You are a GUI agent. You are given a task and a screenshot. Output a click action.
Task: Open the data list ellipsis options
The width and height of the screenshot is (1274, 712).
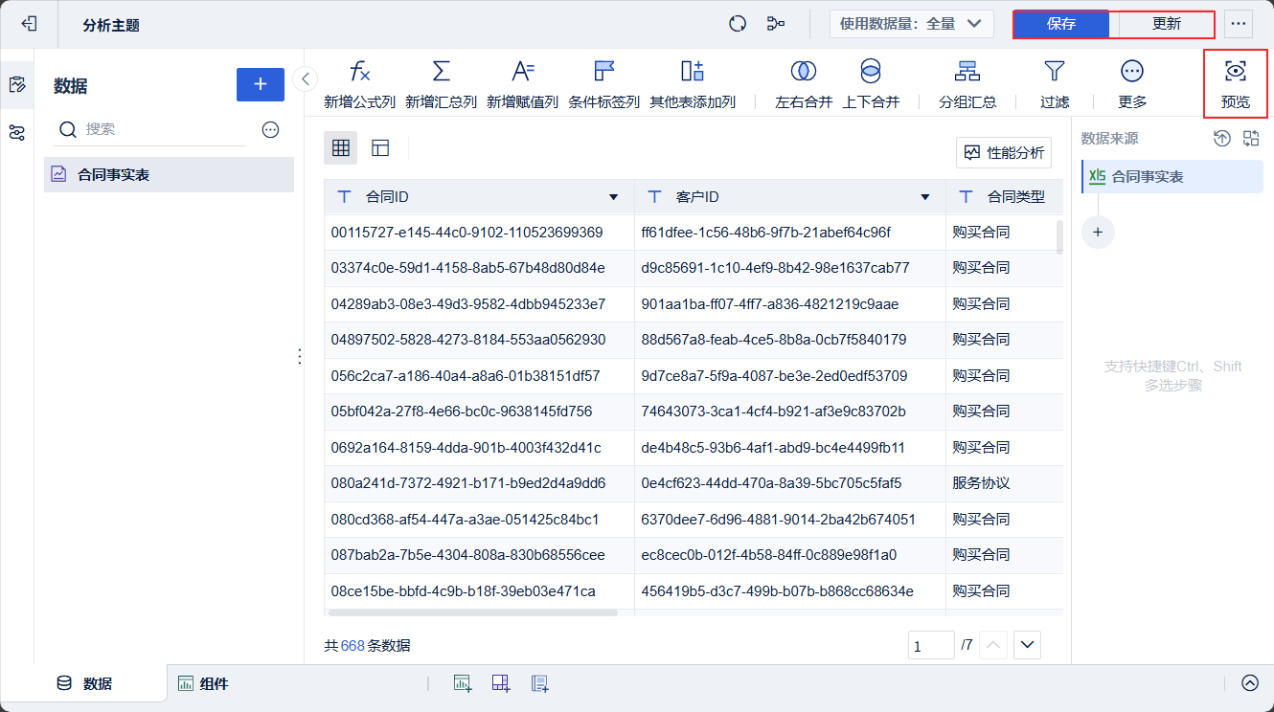point(270,129)
